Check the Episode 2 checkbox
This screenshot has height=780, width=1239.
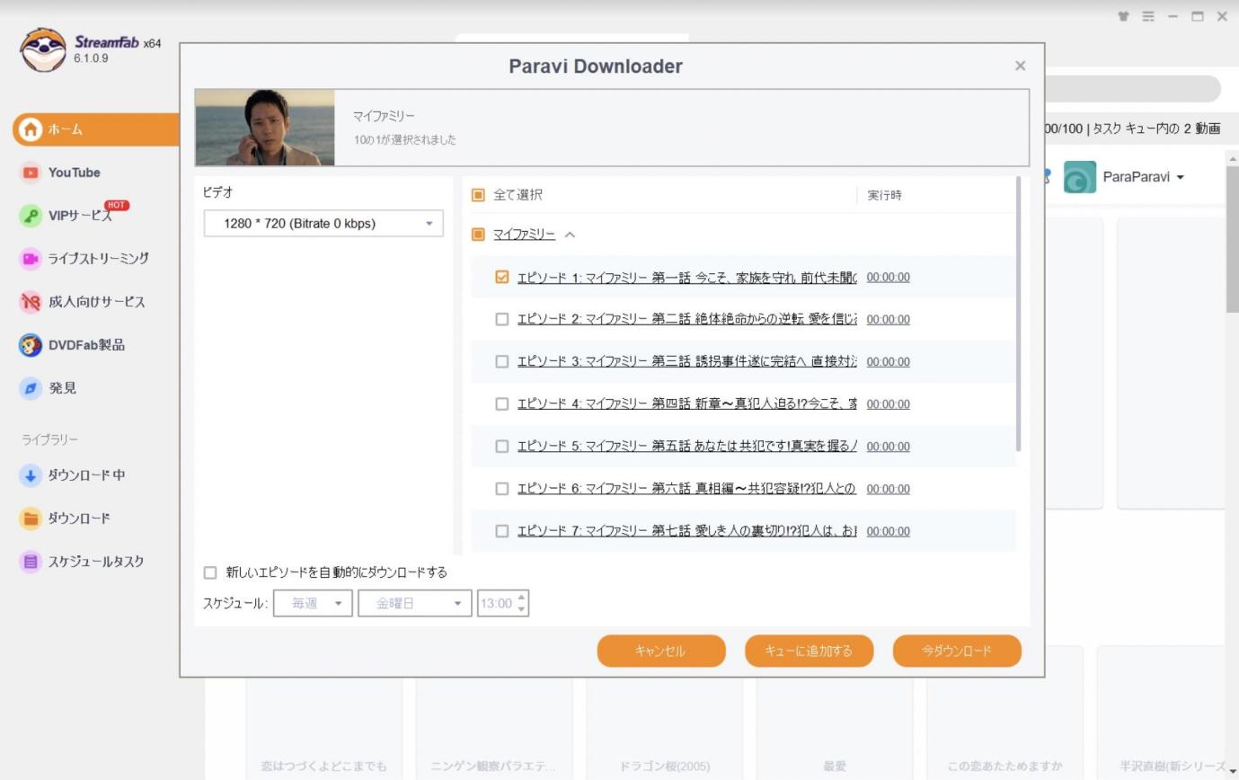[x=502, y=319]
